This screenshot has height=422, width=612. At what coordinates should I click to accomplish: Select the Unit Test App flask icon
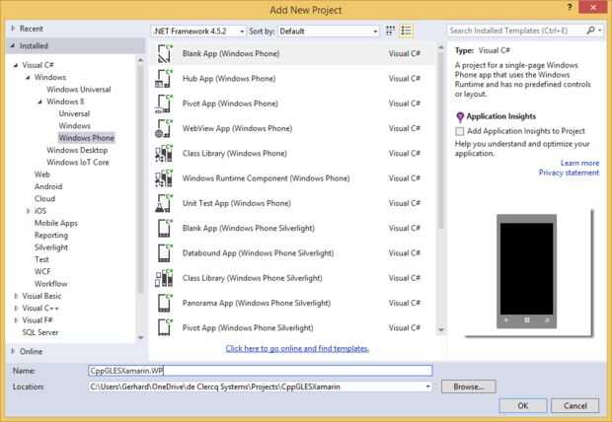coord(164,203)
